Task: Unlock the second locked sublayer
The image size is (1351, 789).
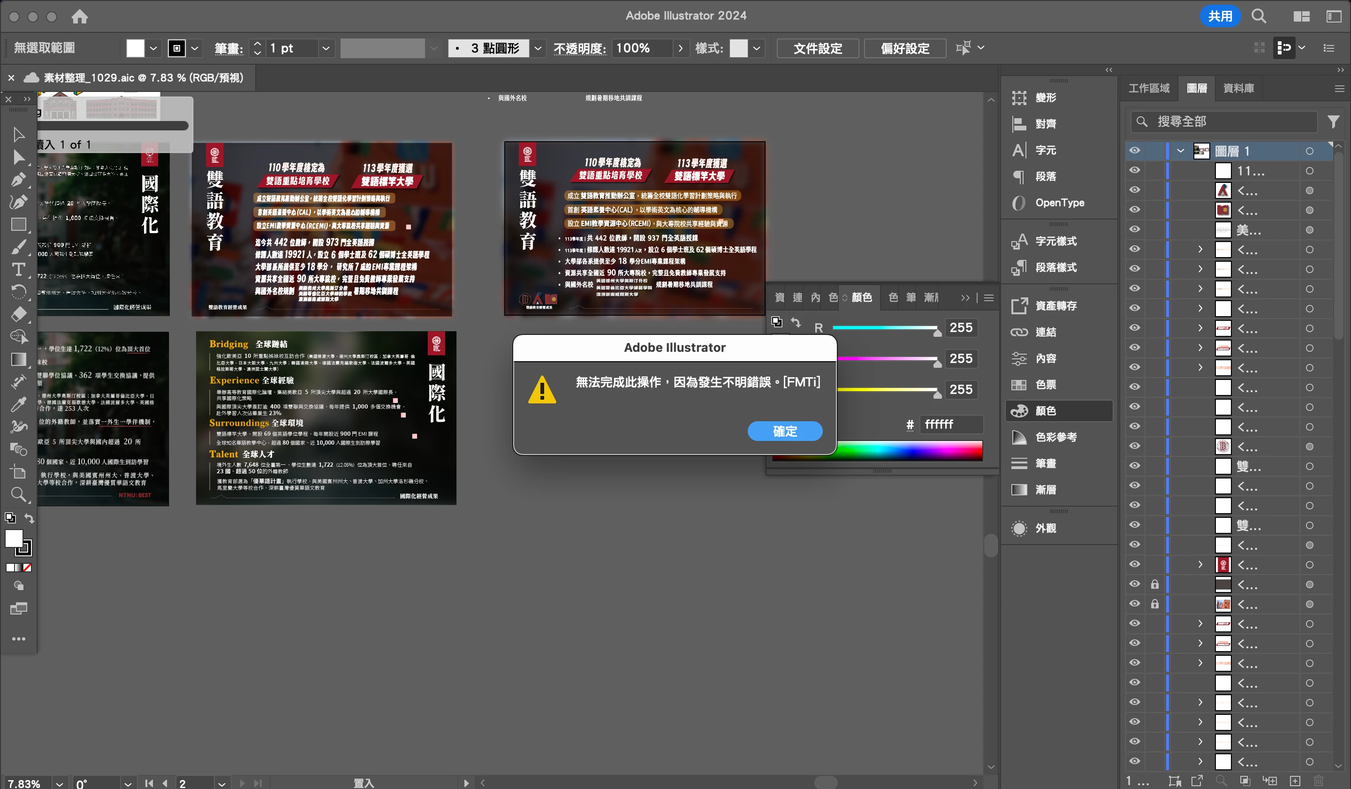Action: 1155,604
